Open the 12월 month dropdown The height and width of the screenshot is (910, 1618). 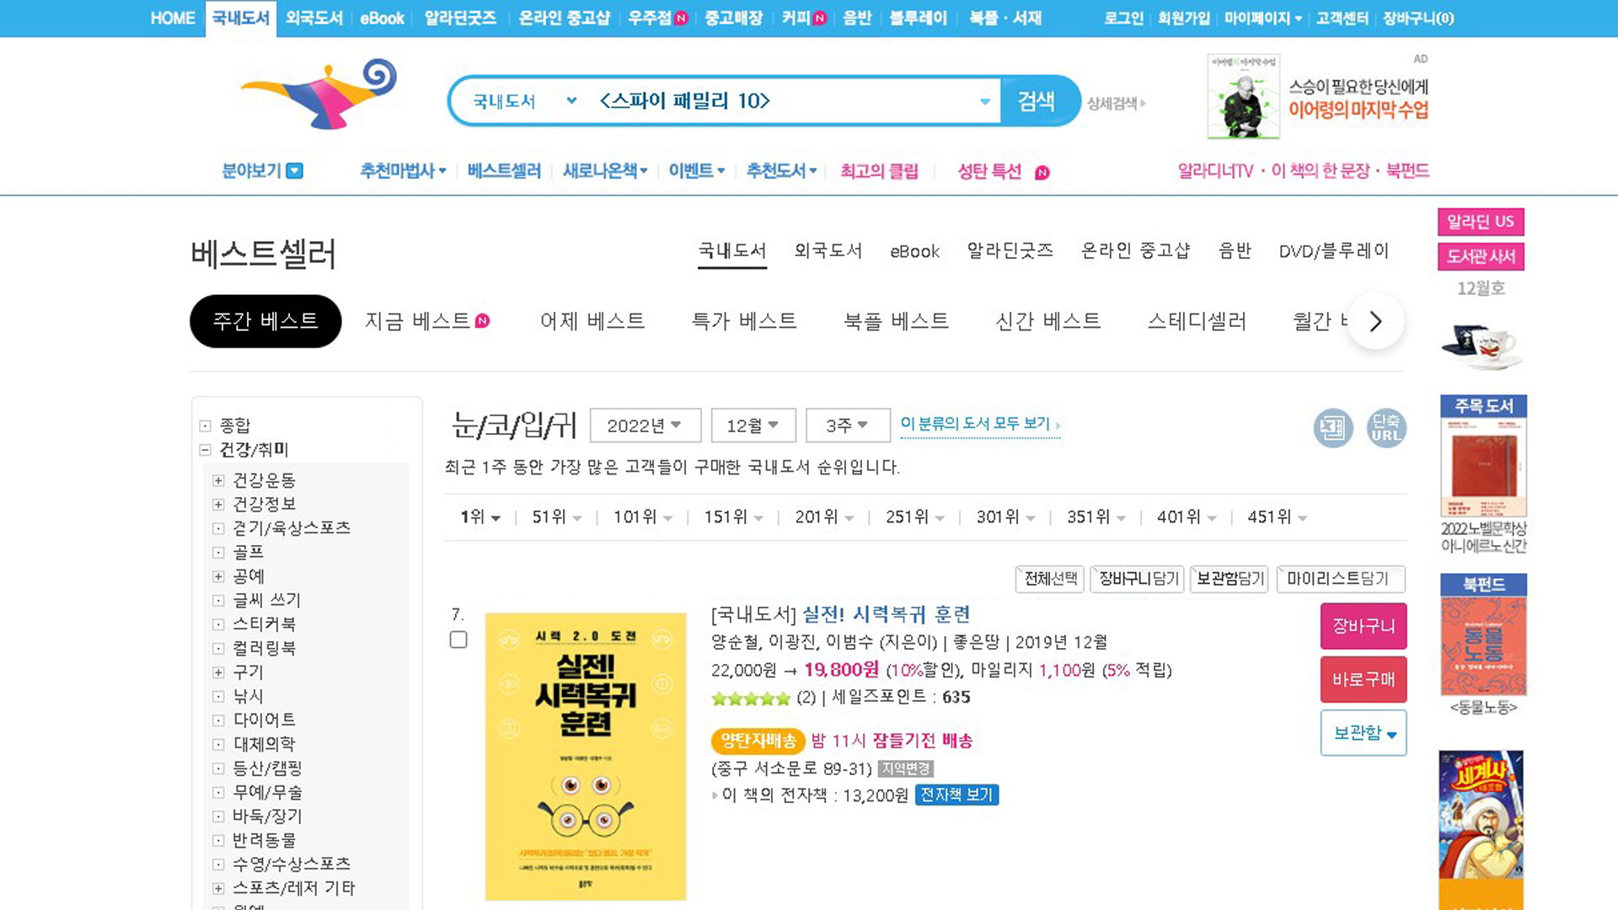click(x=753, y=426)
